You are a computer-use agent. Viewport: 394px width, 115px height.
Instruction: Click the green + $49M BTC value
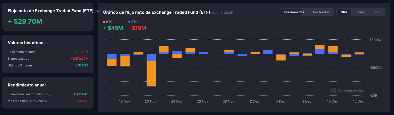click(113, 28)
